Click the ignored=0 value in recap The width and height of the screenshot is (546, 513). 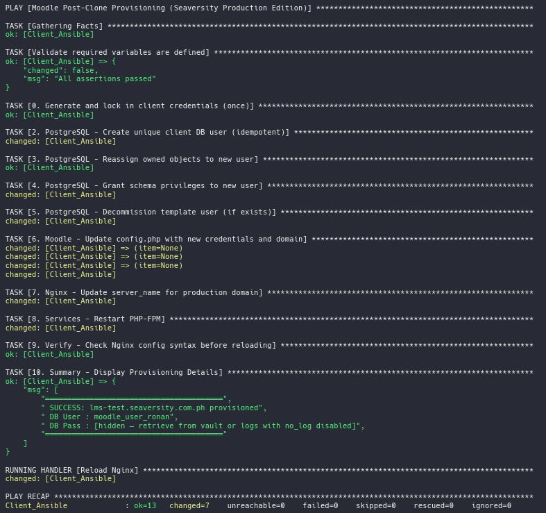point(491,505)
